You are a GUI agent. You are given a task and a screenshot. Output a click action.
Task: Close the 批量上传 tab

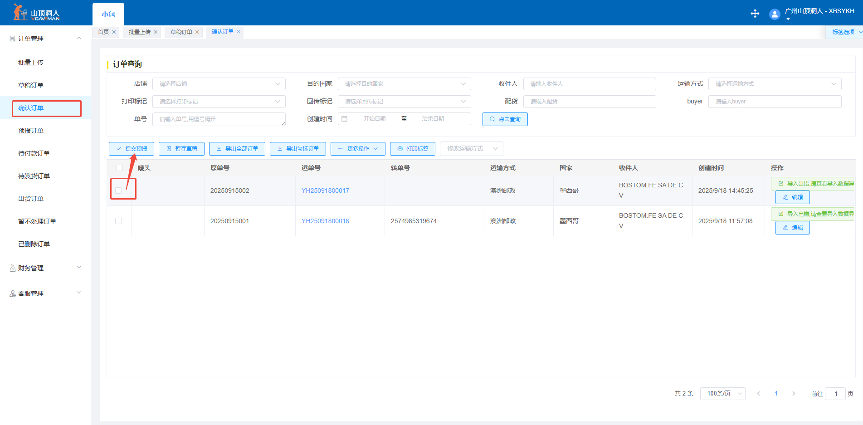pyautogui.click(x=156, y=32)
